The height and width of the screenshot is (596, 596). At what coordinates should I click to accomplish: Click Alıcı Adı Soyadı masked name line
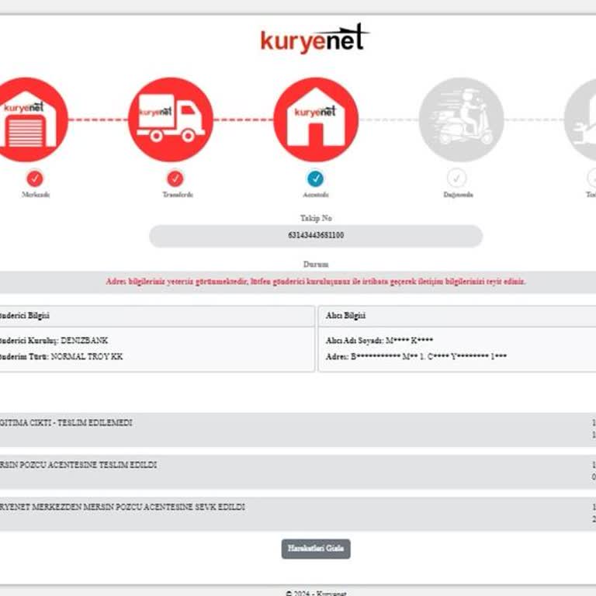379,340
